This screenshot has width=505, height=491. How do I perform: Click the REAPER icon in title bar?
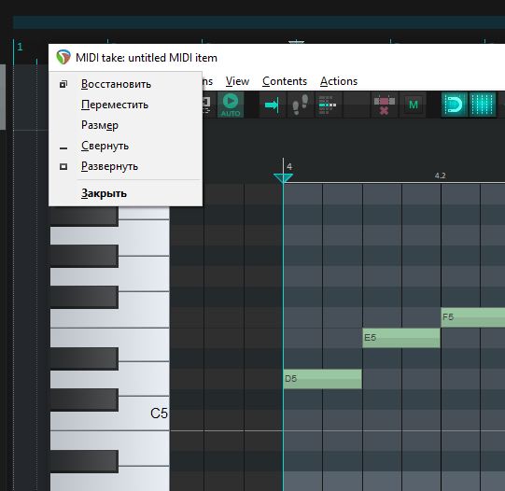[x=63, y=57]
